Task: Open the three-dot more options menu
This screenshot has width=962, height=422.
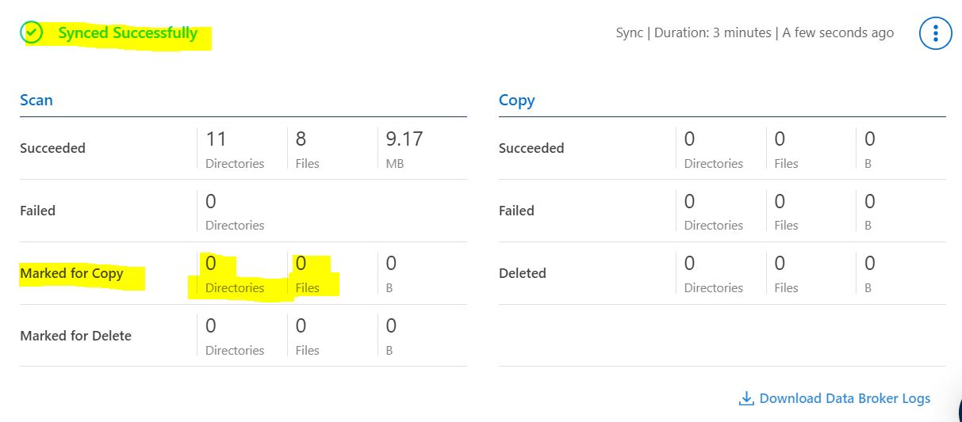Action: click(x=935, y=33)
